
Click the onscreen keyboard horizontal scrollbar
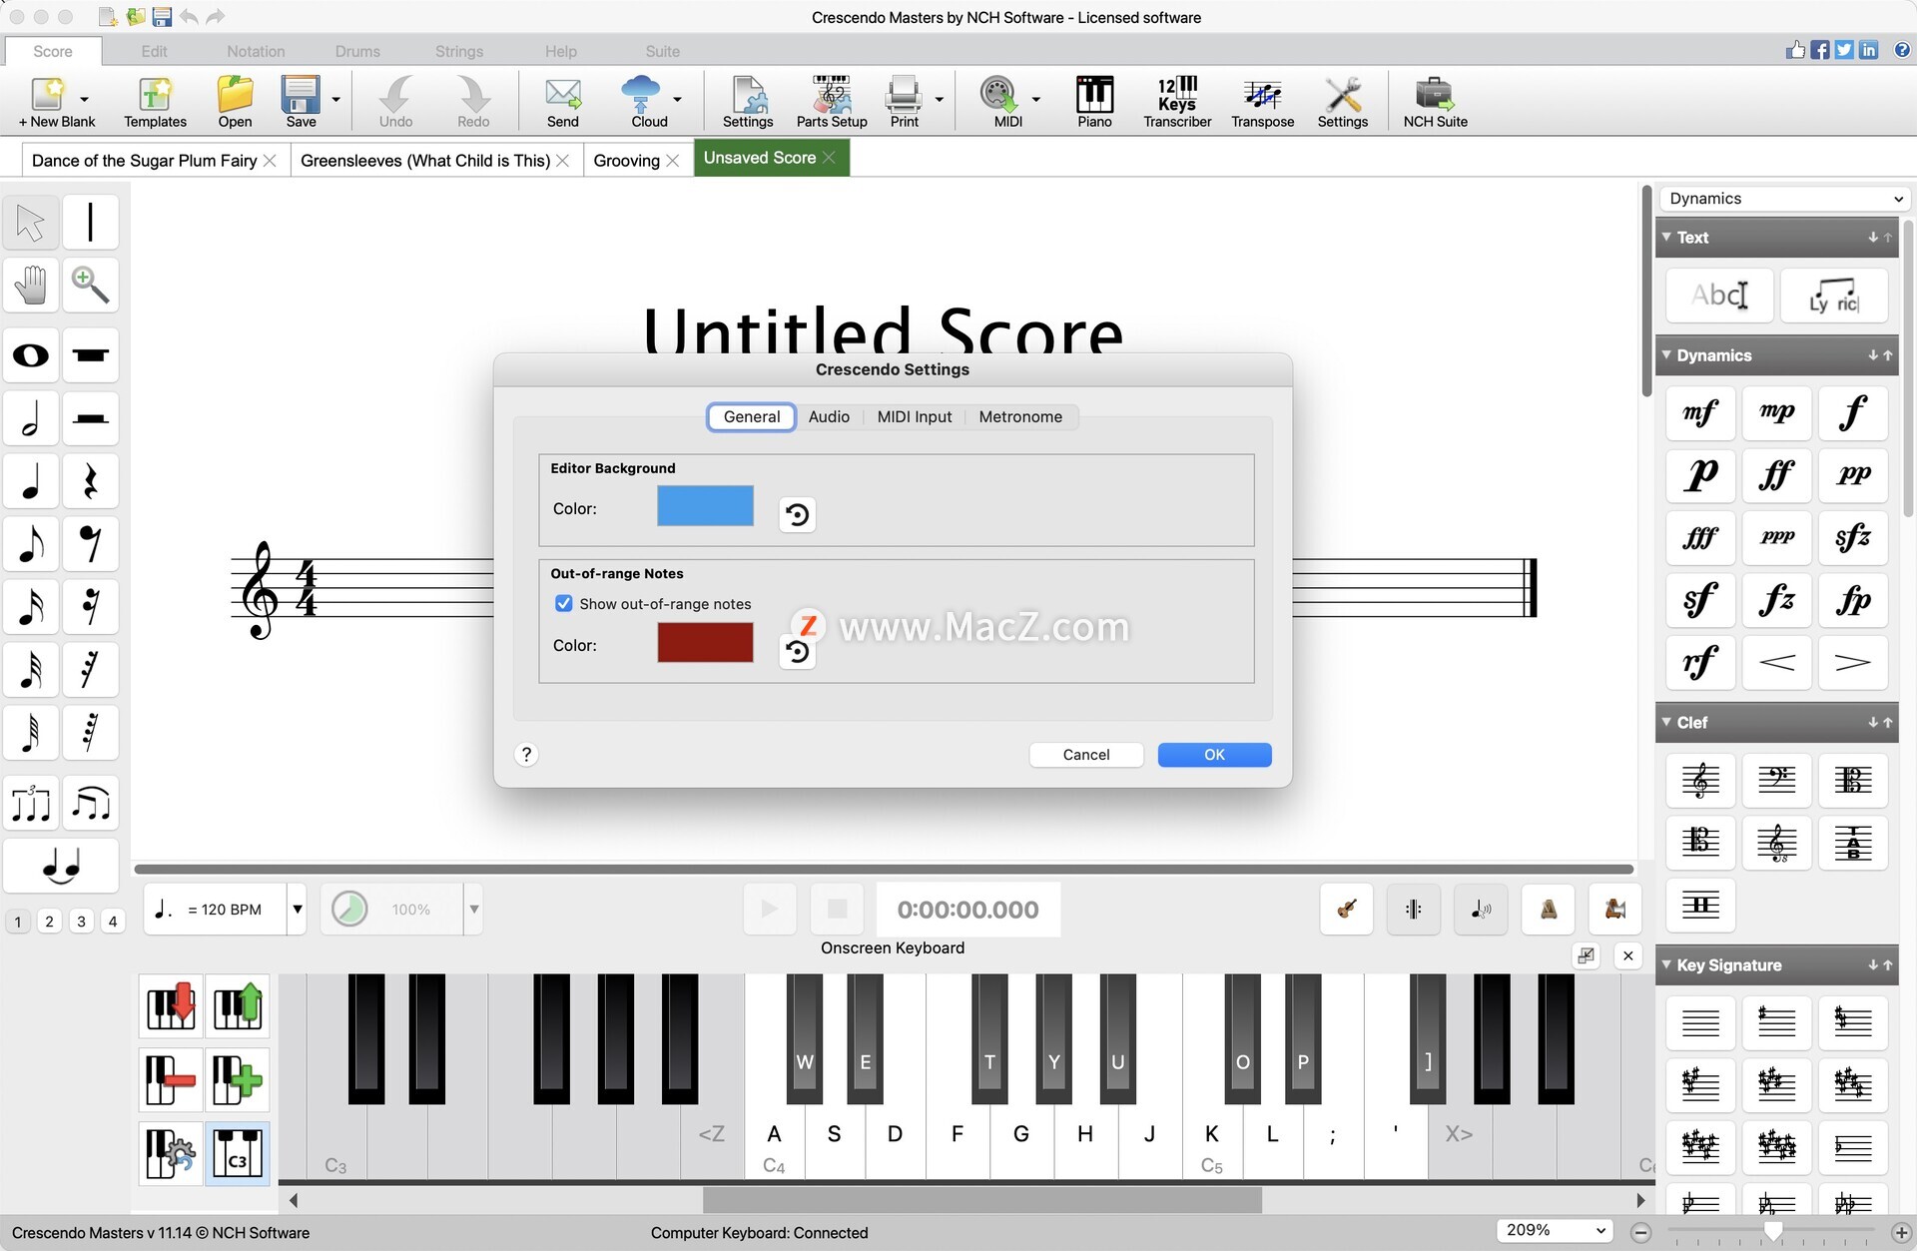tap(981, 1199)
